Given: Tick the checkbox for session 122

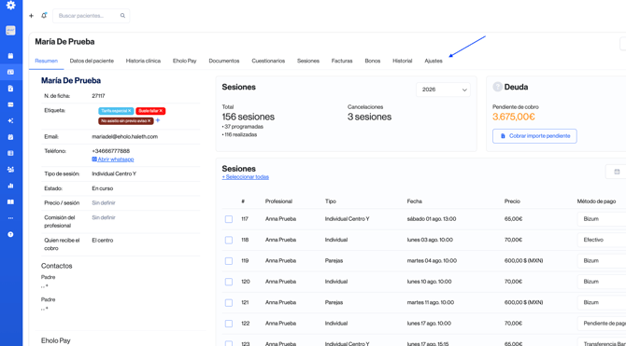Looking at the screenshot, I should pyautogui.click(x=229, y=324).
